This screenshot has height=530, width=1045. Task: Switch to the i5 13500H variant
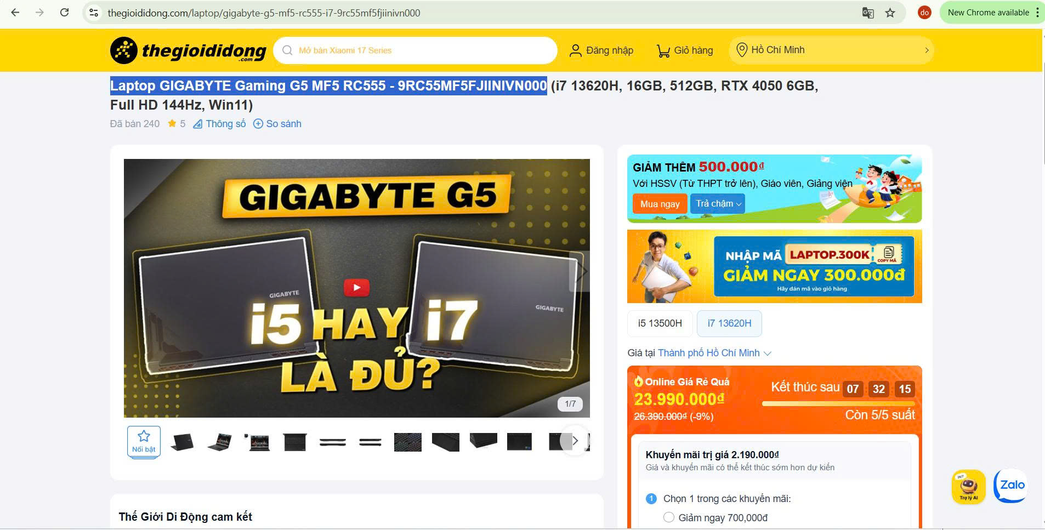(660, 323)
